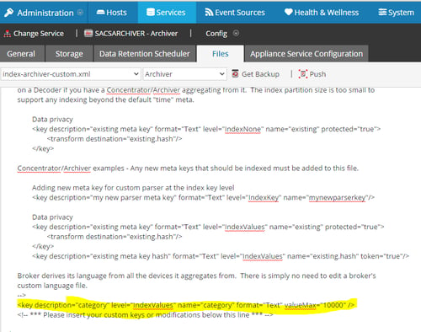
Task: Open the Config view dropdown
Action: tap(222, 34)
